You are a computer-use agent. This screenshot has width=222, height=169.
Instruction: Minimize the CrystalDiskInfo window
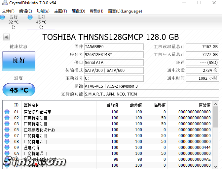(184, 3)
